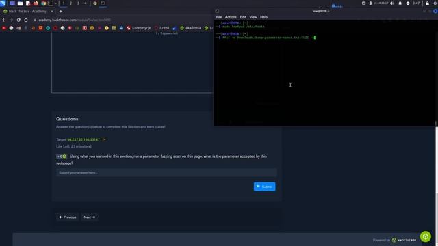Open the browser home page

26,20
